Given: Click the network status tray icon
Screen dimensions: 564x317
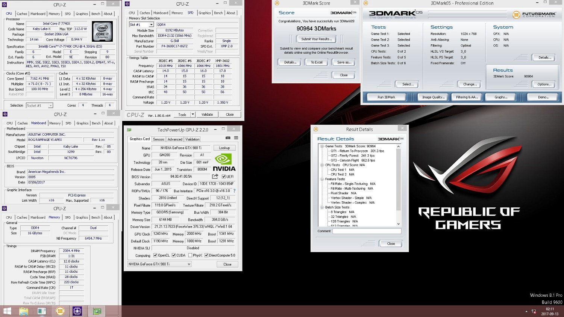Looking at the screenshot, I should coord(534,311).
